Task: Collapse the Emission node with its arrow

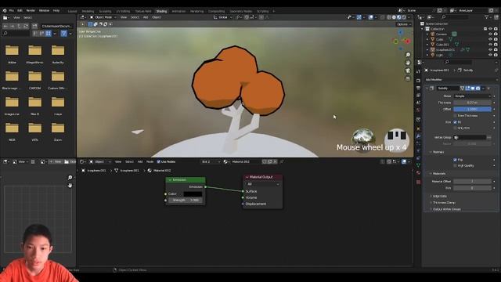Action: [x=170, y=180]
